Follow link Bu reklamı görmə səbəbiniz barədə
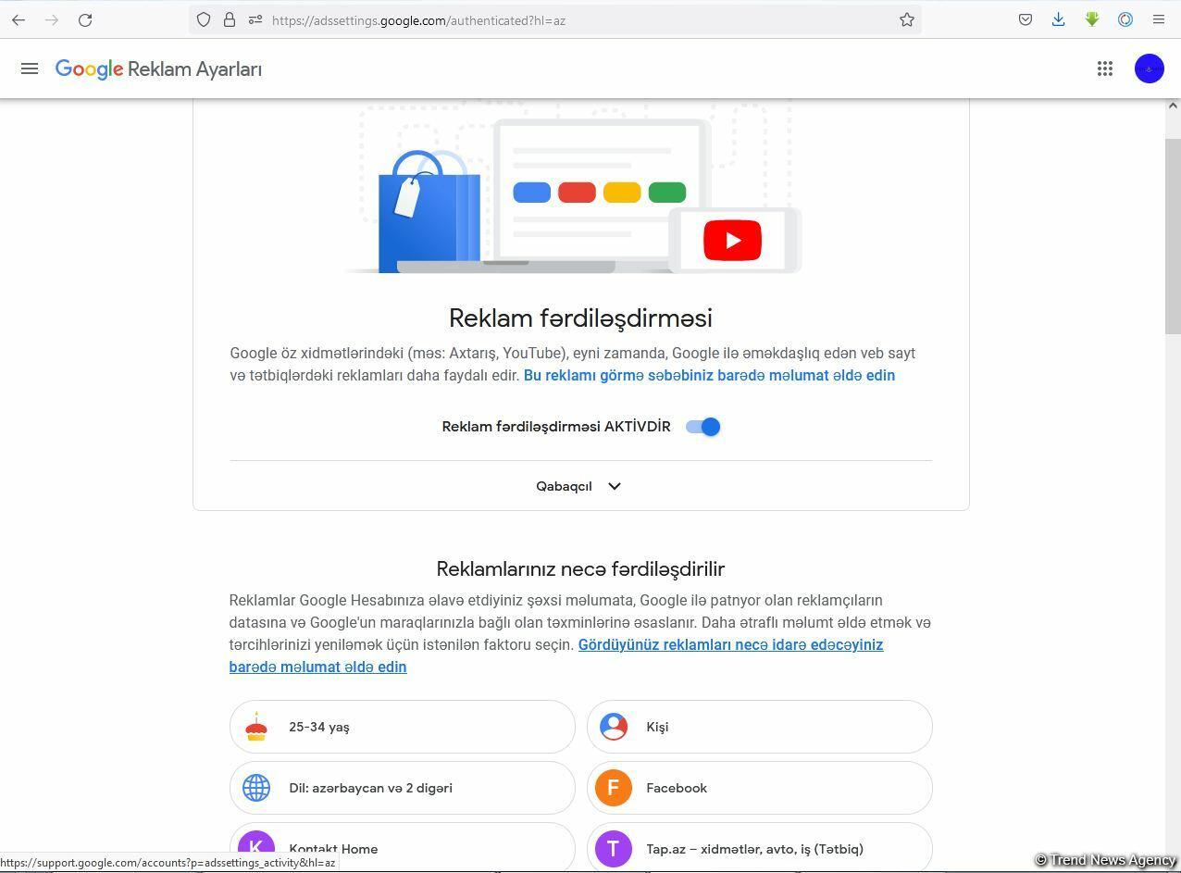Viewport: 1181px width, 873px height. [x=709, y=375]
